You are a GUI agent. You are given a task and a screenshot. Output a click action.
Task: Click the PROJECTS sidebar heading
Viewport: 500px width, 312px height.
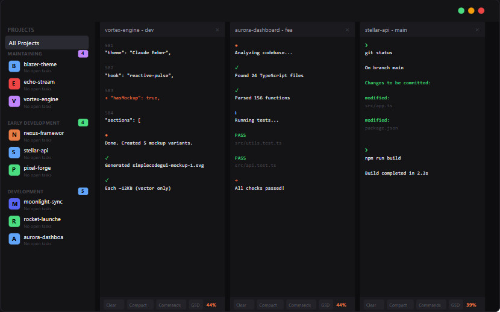[x=20, y=30]
